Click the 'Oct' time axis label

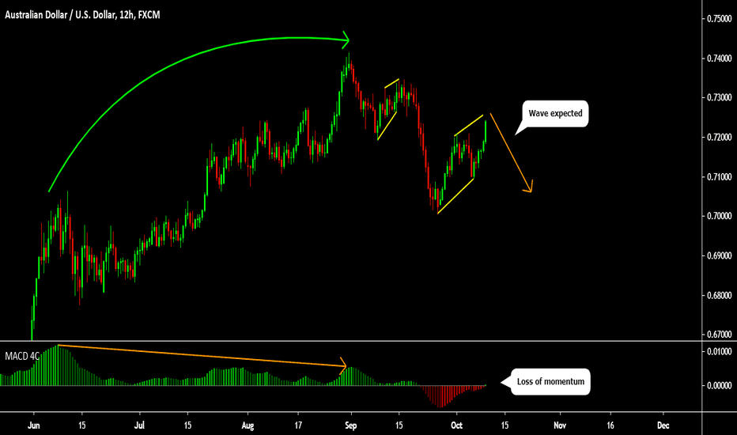(456, 426)
